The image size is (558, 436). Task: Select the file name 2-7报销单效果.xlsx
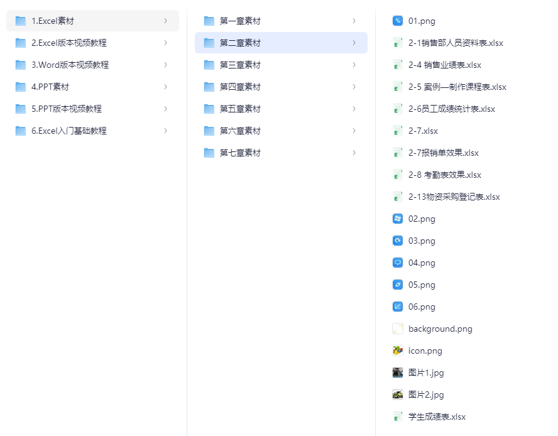click(x=444, y=153)
